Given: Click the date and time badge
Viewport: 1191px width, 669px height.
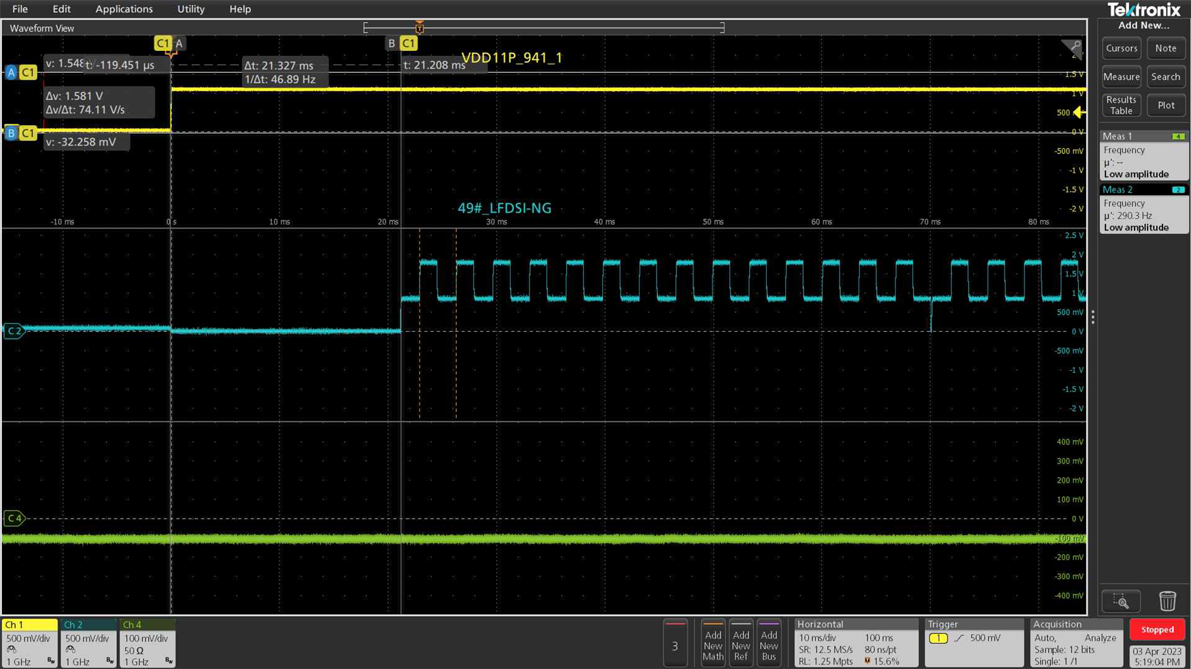Looking at the screenshot, I should click(x=1157, y=656).
